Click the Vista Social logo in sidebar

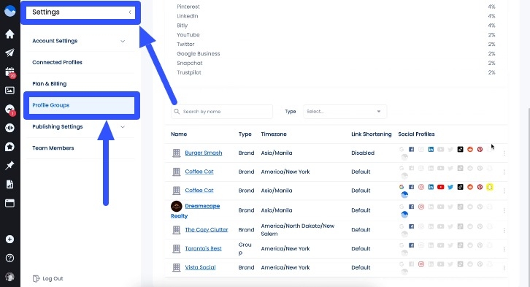click(9, 11)
